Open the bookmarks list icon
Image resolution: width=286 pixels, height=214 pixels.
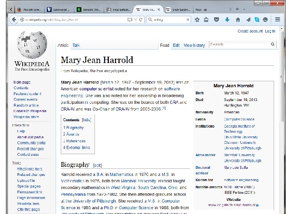(206, 19)
